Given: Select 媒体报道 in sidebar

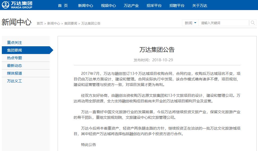Looking at the screenshot, I should point(14,73).
